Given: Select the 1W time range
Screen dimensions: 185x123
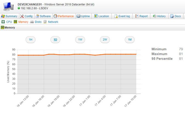Looking at the screenshot, I should 80,40.
